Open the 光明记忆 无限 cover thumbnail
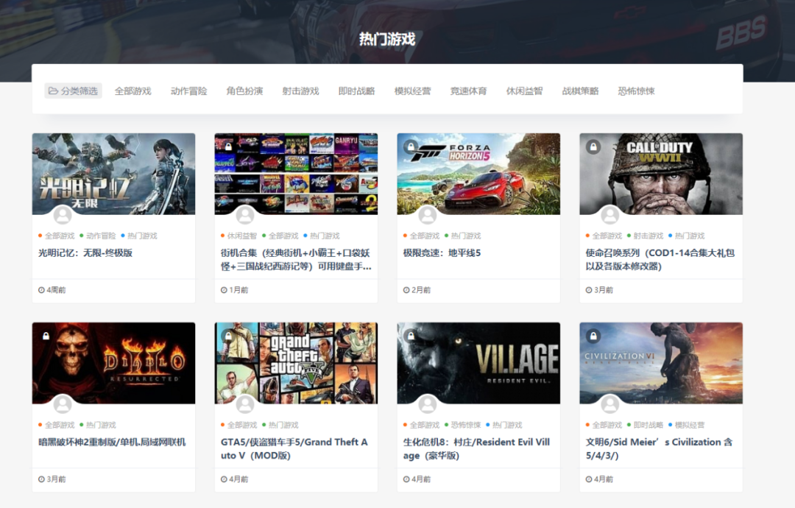The image size is (795, 508). (x=113, y=174)
